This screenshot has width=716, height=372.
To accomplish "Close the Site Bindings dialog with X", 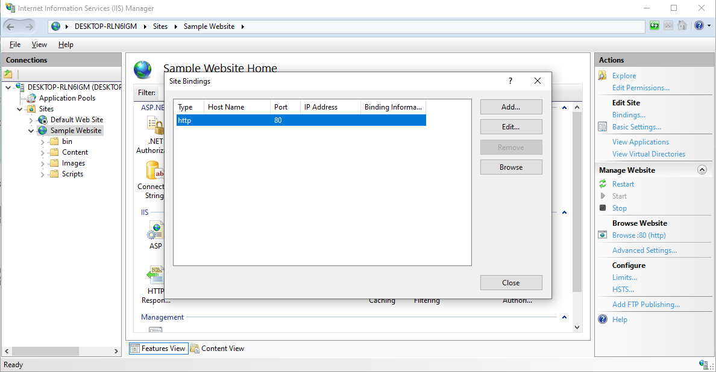I will pyautogui.click(x=538, y=81).
